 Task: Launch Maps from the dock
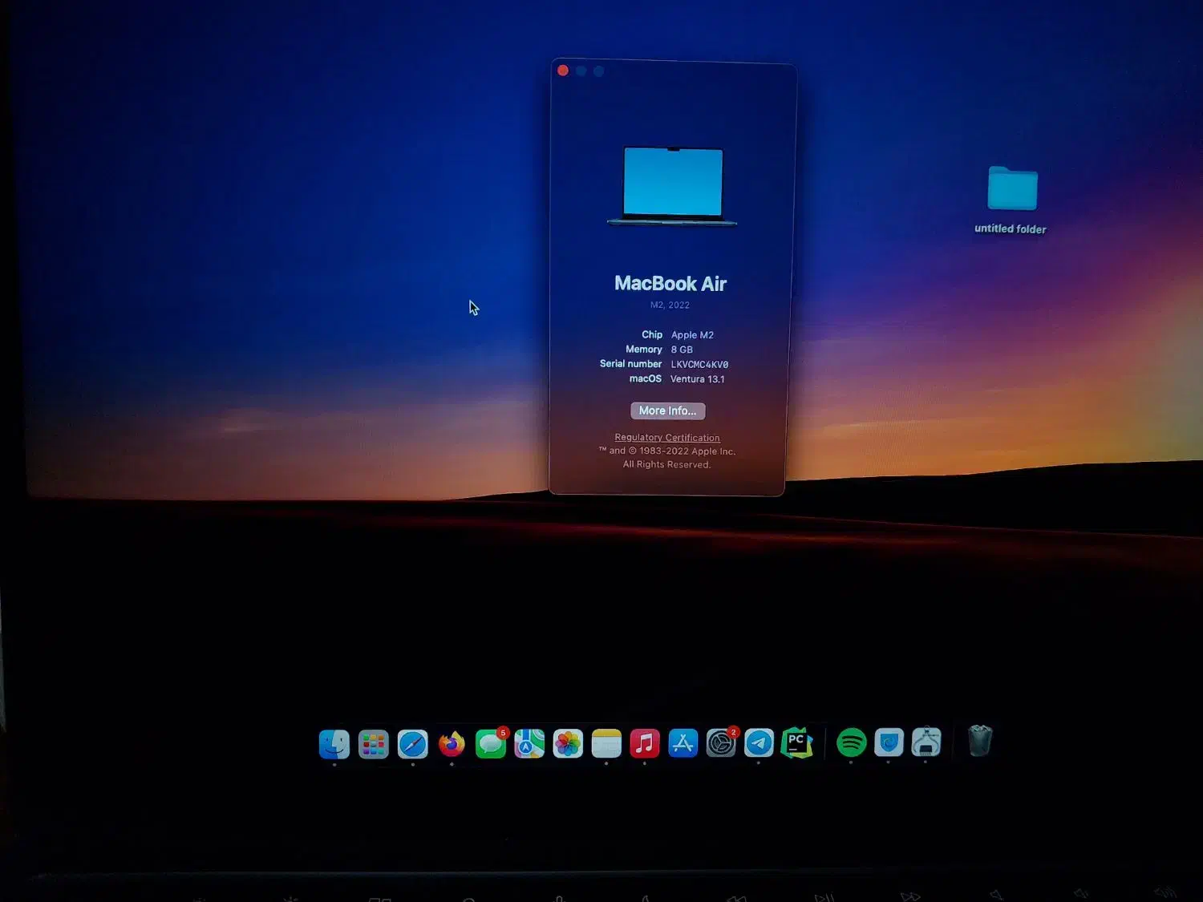point(529,744)
